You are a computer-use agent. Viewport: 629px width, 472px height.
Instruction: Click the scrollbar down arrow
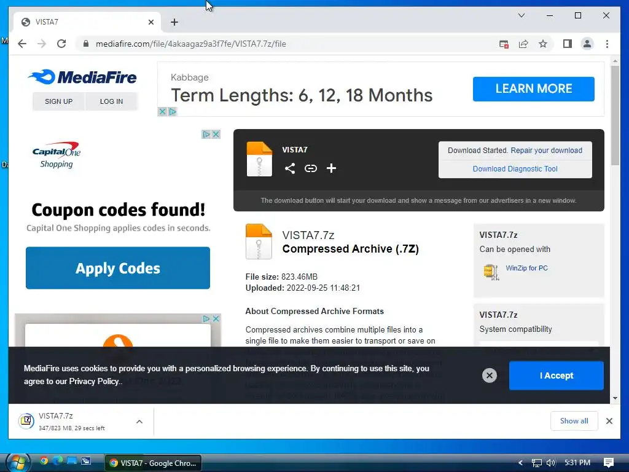(615, 398)
